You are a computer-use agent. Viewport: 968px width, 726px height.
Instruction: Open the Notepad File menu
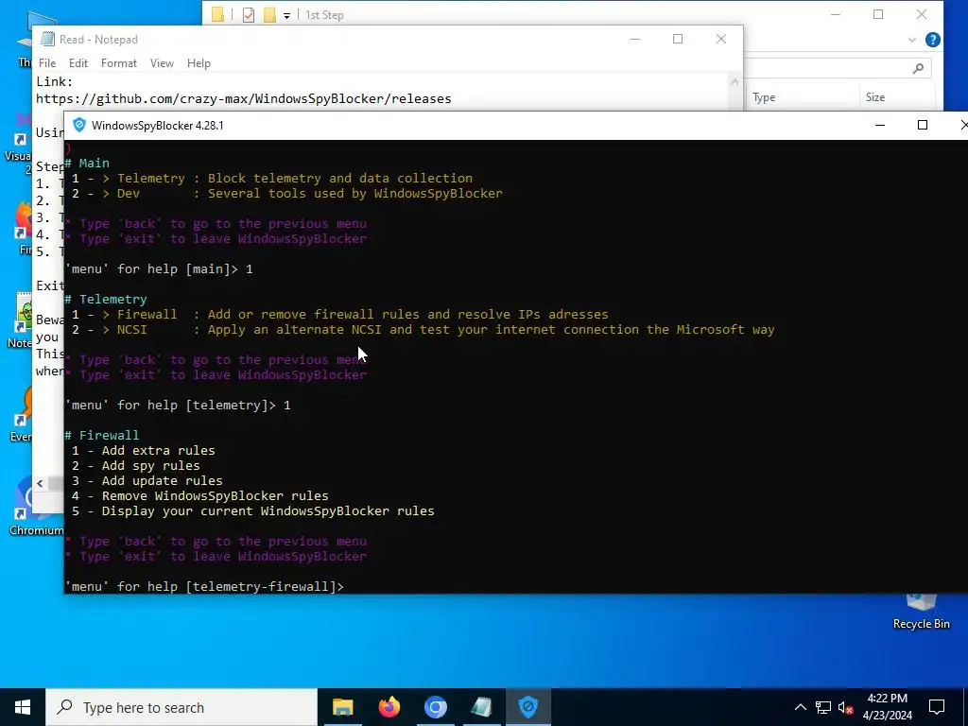coord(47,63)
